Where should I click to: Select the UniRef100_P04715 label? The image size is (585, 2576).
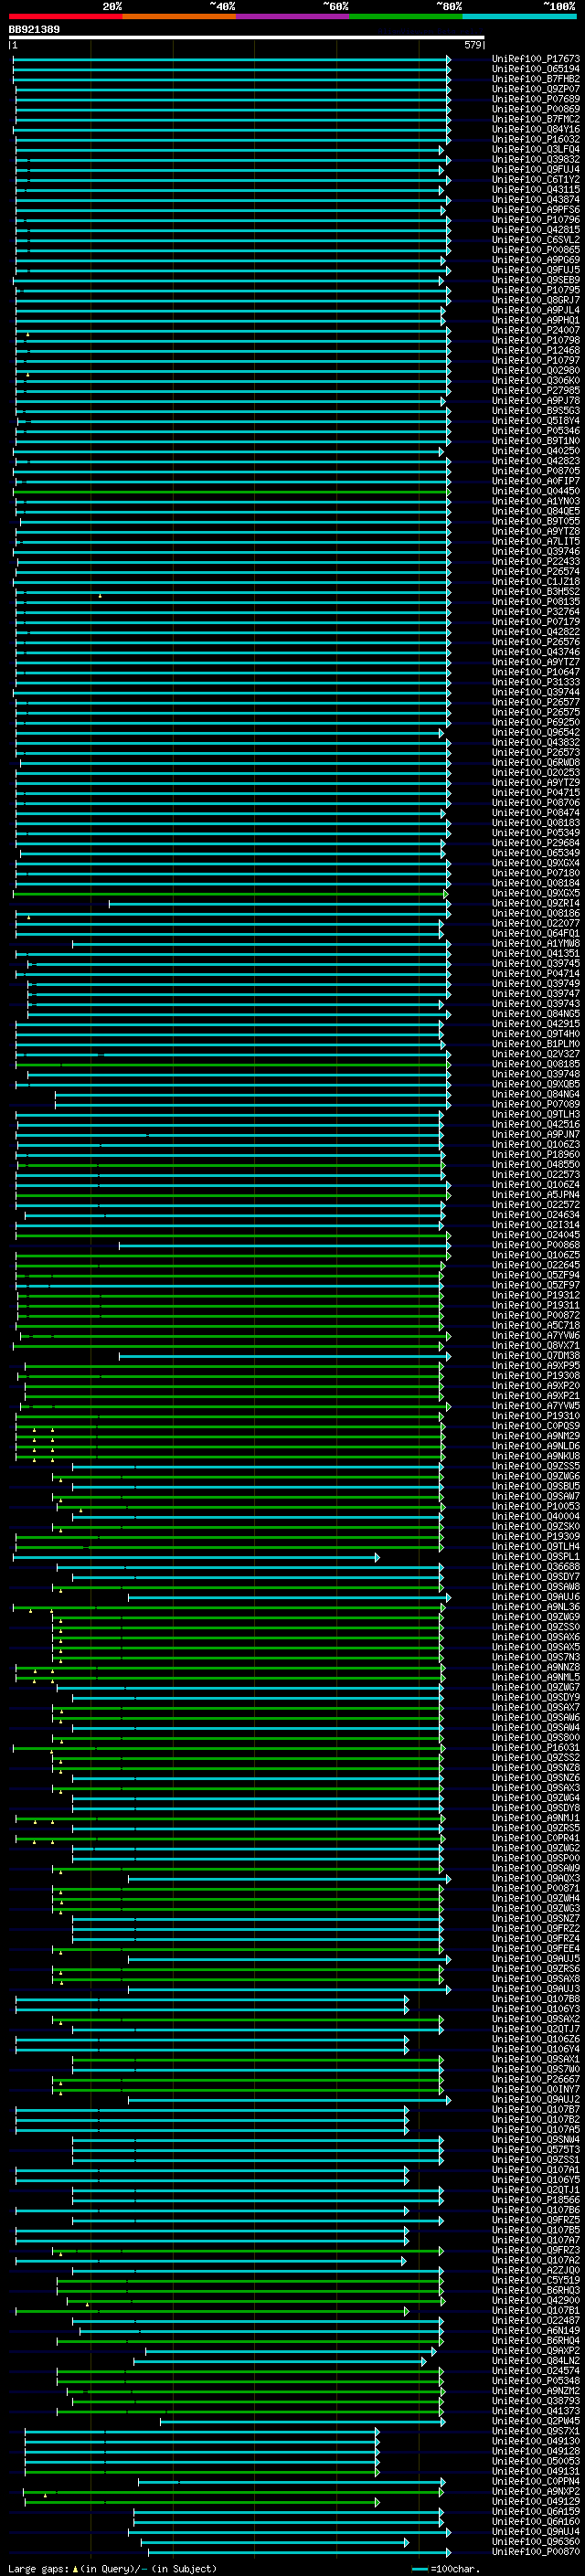pyautogui.click(x=536, y=793)
